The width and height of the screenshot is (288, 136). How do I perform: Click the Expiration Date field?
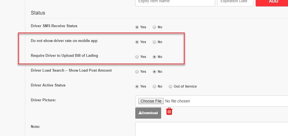click(235, 2)
